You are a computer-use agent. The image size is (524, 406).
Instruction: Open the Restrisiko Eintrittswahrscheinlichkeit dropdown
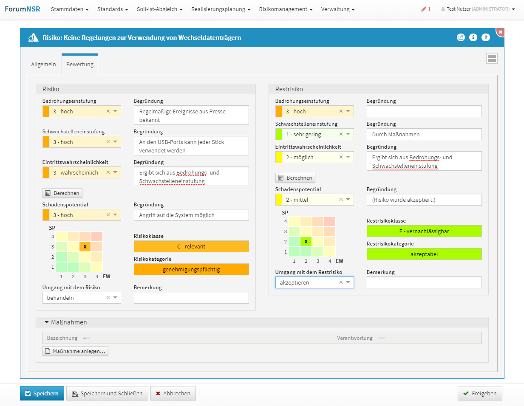click(x=348, y=157)
